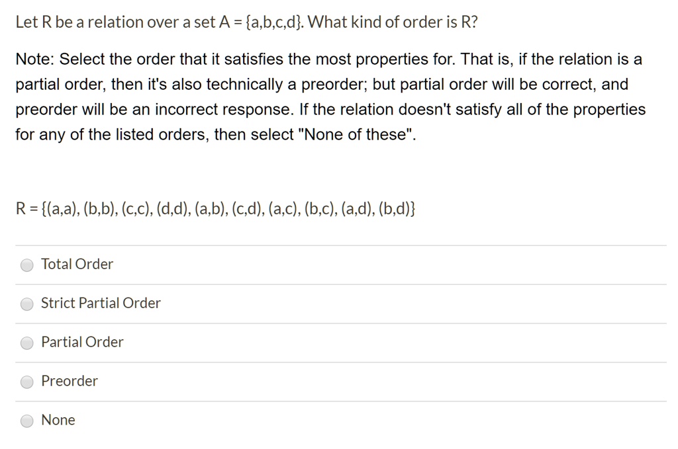Viewport: 678px width, 449px height.
Task: Select the Partial Order radio button
Action: [26, 343]
